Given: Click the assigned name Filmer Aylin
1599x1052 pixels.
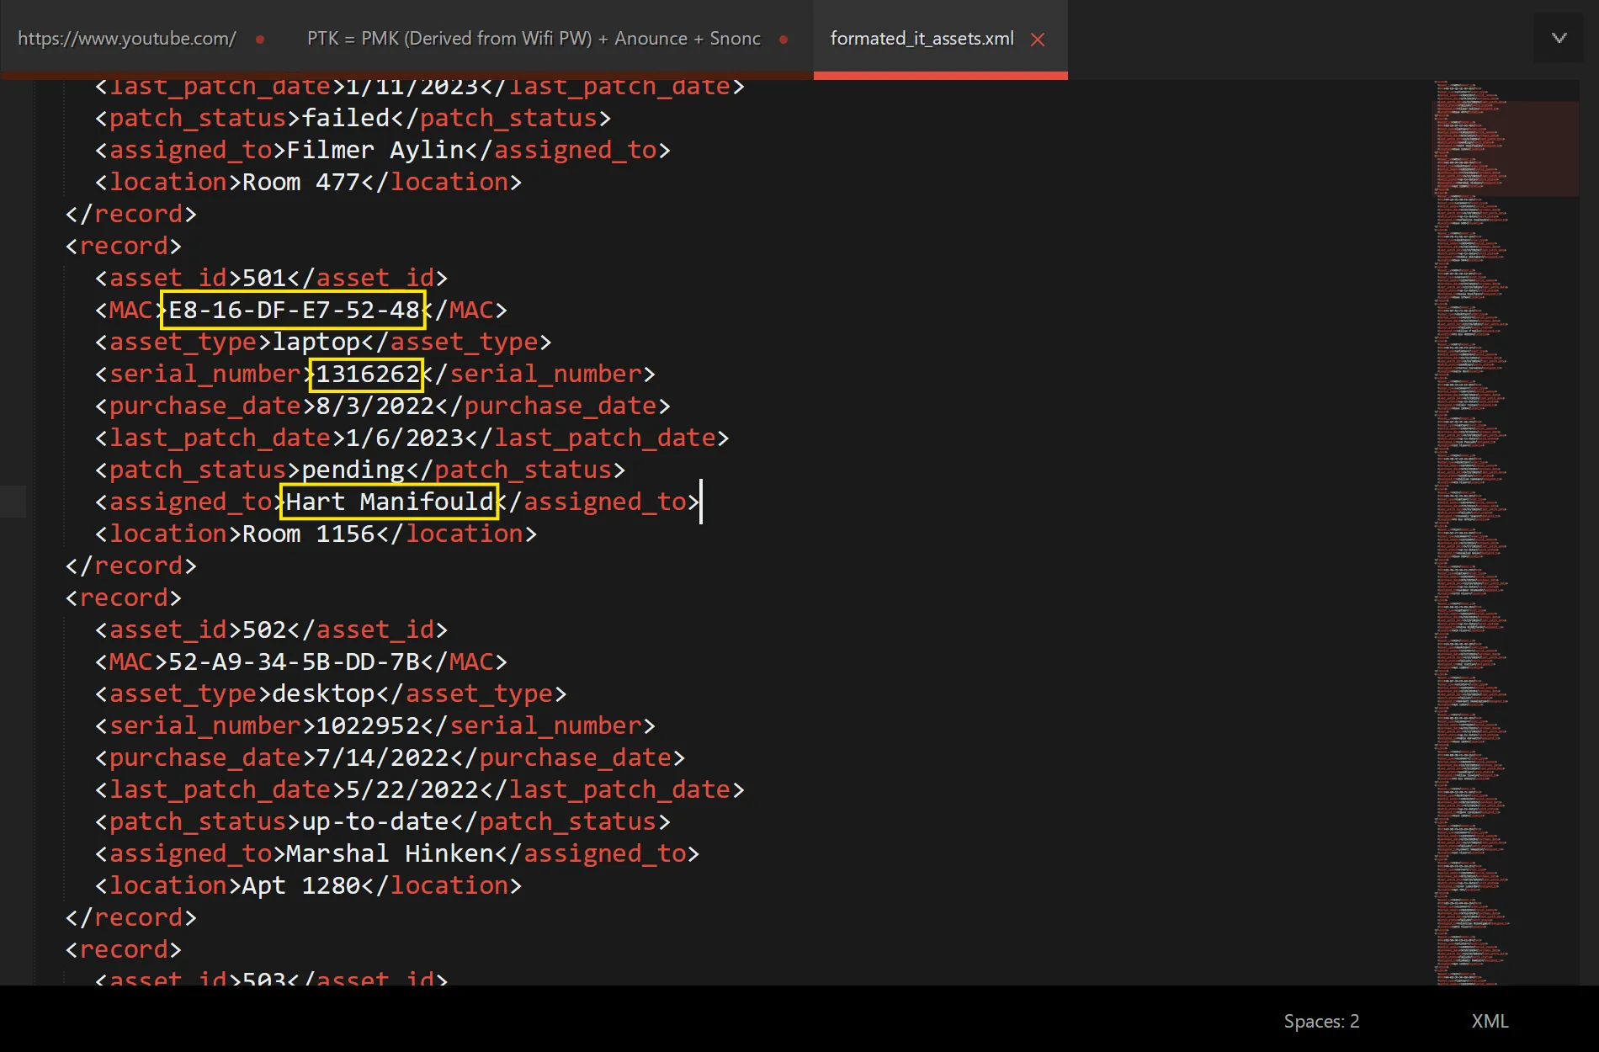Looking at the screenshot, I should (375, 151).
